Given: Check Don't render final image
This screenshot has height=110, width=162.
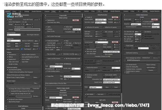Looking at the screenshot, I should click(46, 36).
